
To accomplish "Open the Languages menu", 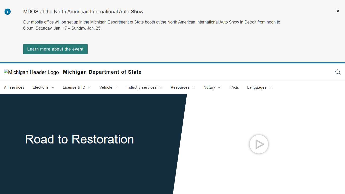I will [x=257, y=87].
